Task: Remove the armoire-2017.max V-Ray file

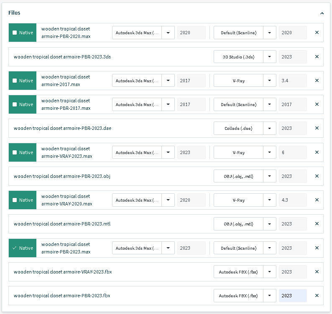Action: 317,81
